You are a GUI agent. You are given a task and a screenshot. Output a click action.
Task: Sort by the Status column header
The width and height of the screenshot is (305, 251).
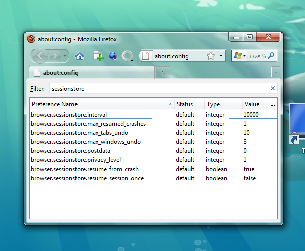pyautogui.click(x=189, y=104)
